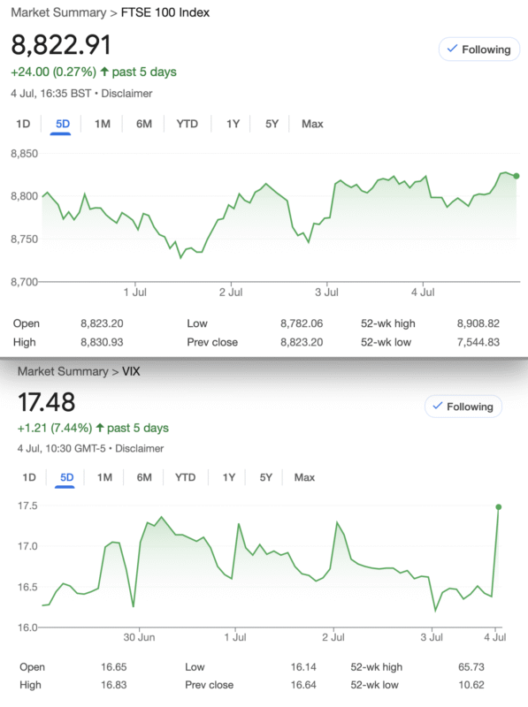Click the VIX Open value 16.65
This screenshot has width=528, height=707.
(x=114, y=667)
